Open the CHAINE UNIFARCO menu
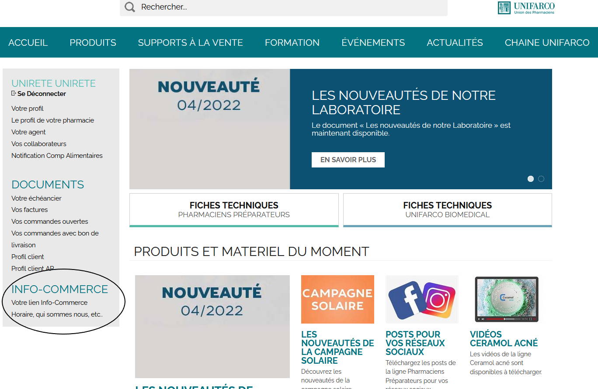Screen dimensions: 598x389 547,43
